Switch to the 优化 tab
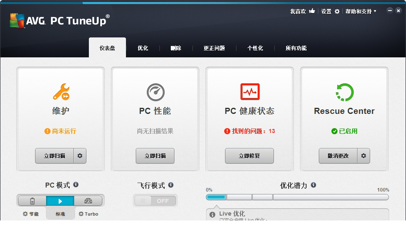Image resolution: width=406 pixels, height=229 pixels. tap(143, 48)
